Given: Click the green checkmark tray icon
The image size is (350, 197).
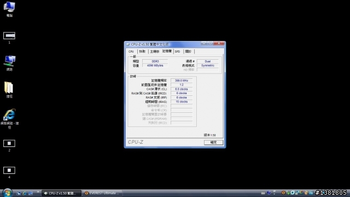Looking at the screenshot, I should (x=288, y=193).
